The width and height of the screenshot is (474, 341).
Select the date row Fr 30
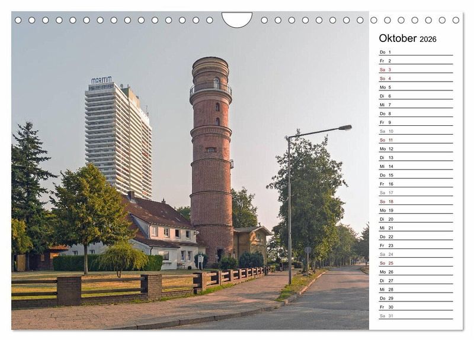416,307
